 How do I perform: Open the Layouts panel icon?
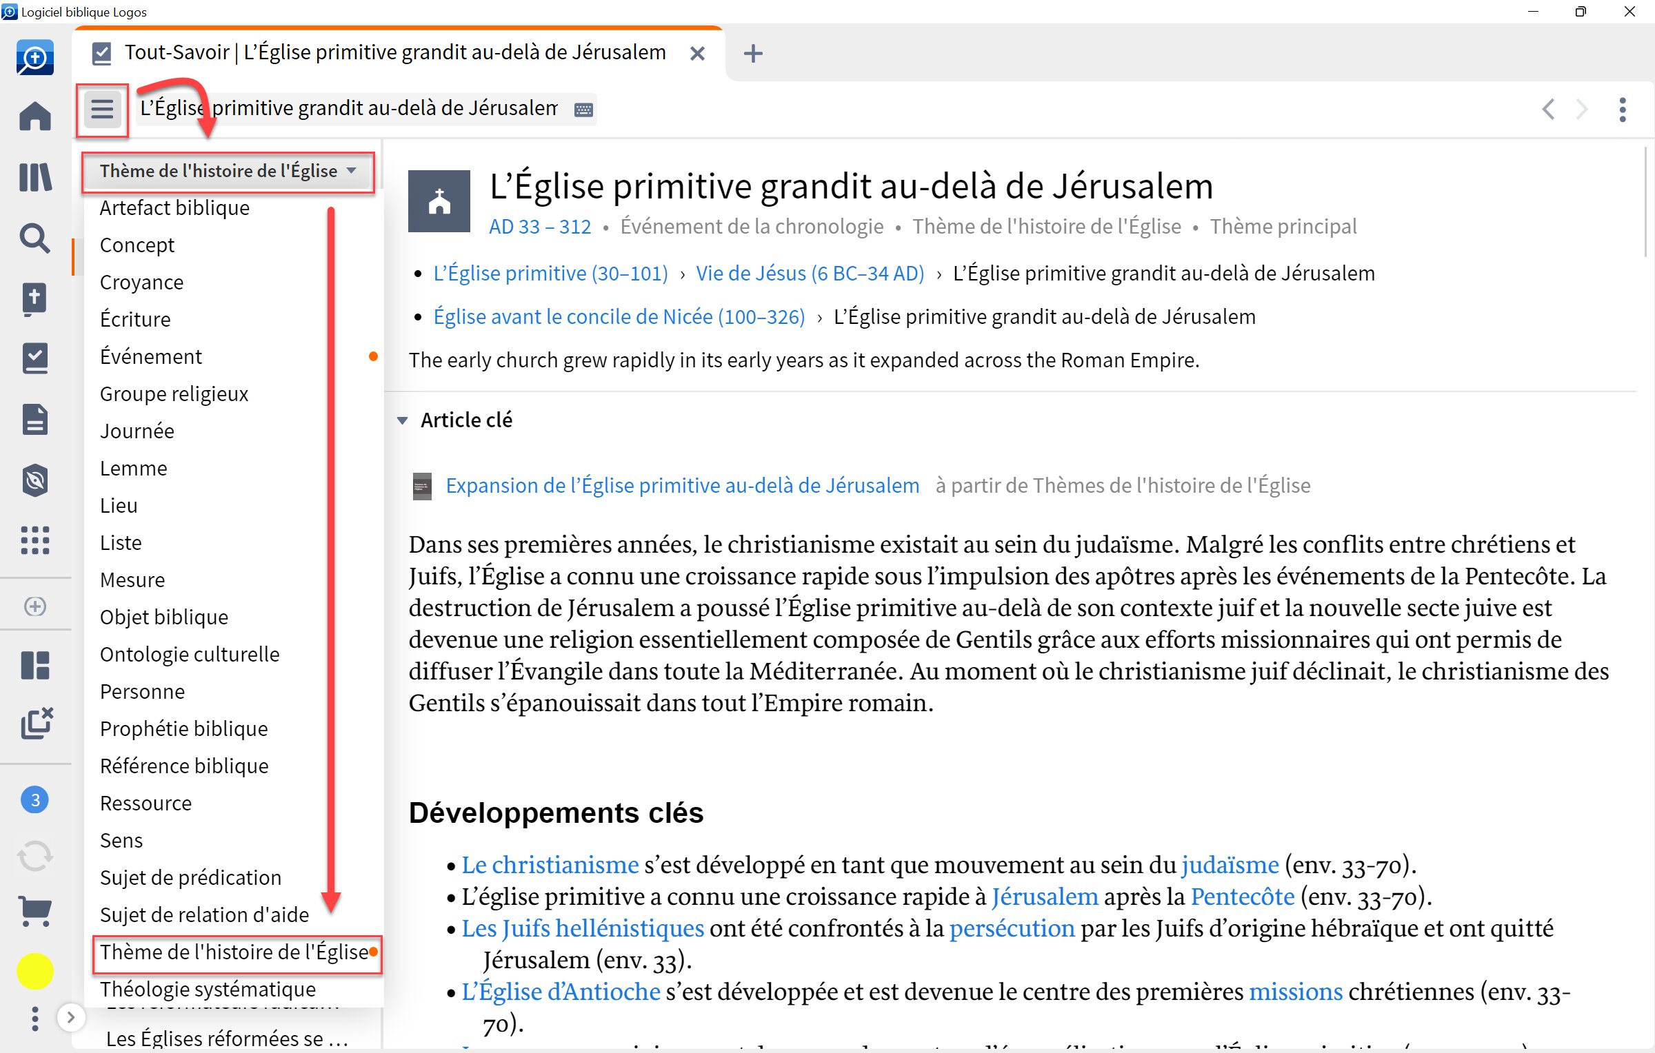click(34, 666)
